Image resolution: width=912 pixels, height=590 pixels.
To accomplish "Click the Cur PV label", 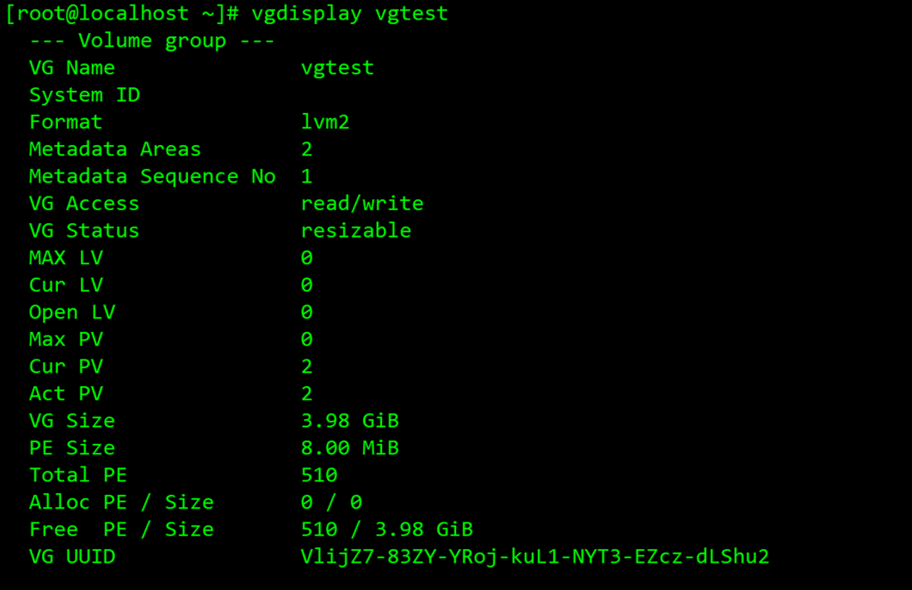I will (x=66, y=367).
